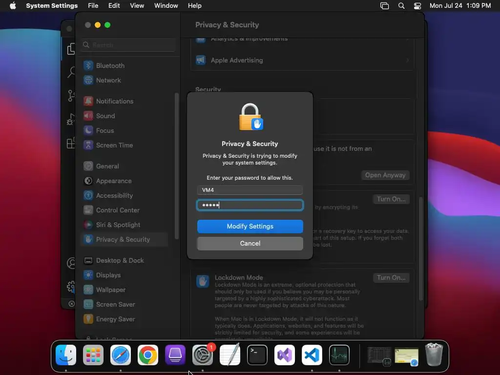
Task: Click the Open Anyway button
Action: click(x=385, y=175)
